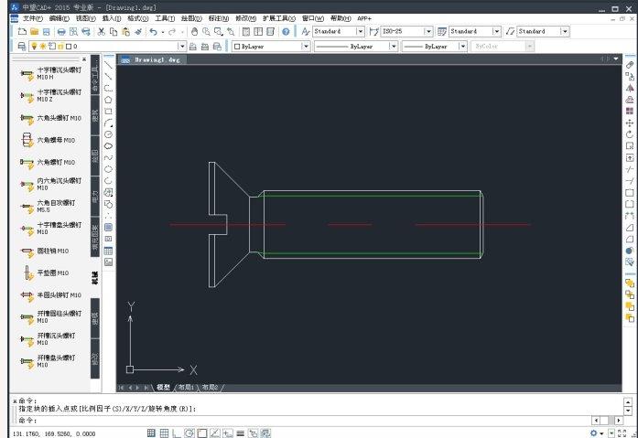Switch to the 模型 (Model) tab
The image size is (638, 438).
pos(163,387)
